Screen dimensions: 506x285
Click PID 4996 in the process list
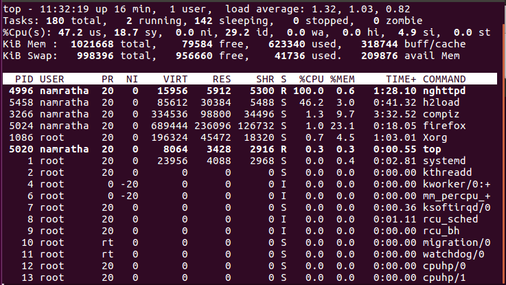21,91
